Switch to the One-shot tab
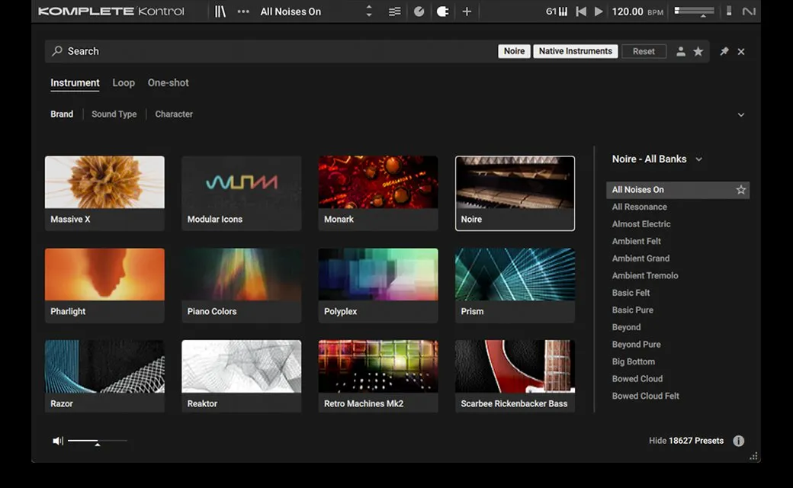 pos(168,82)
